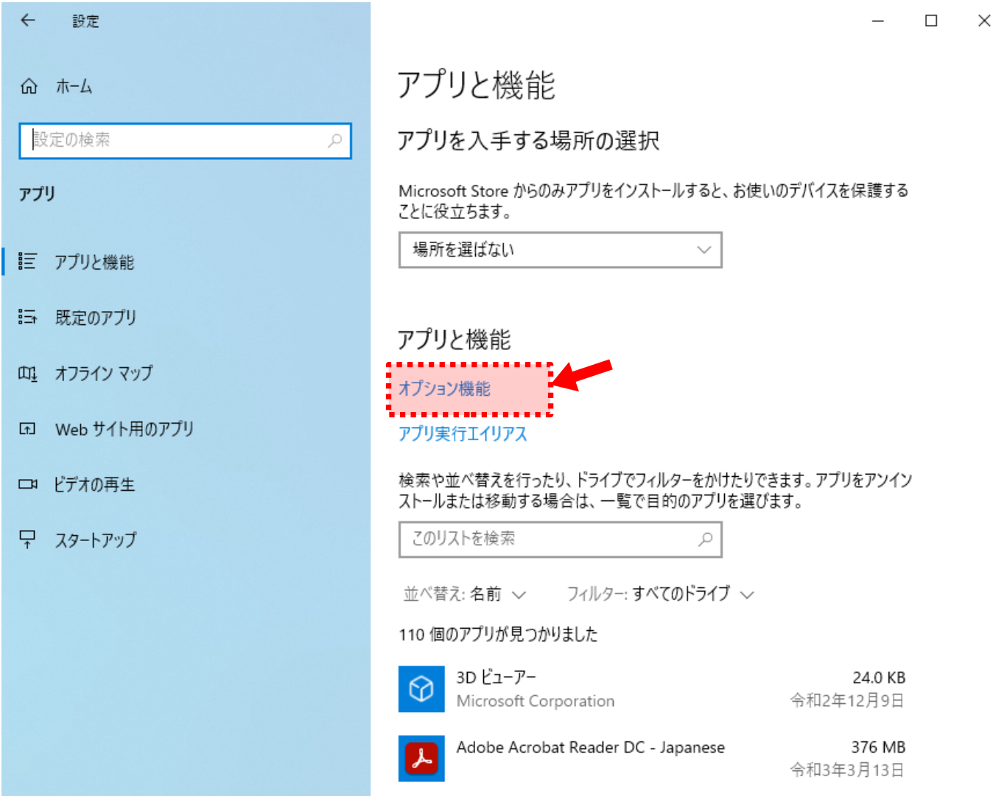Screen dimensions: 1007x796
Task: Open the 場所を選ばない dropdown
Action: pos(560,250)
